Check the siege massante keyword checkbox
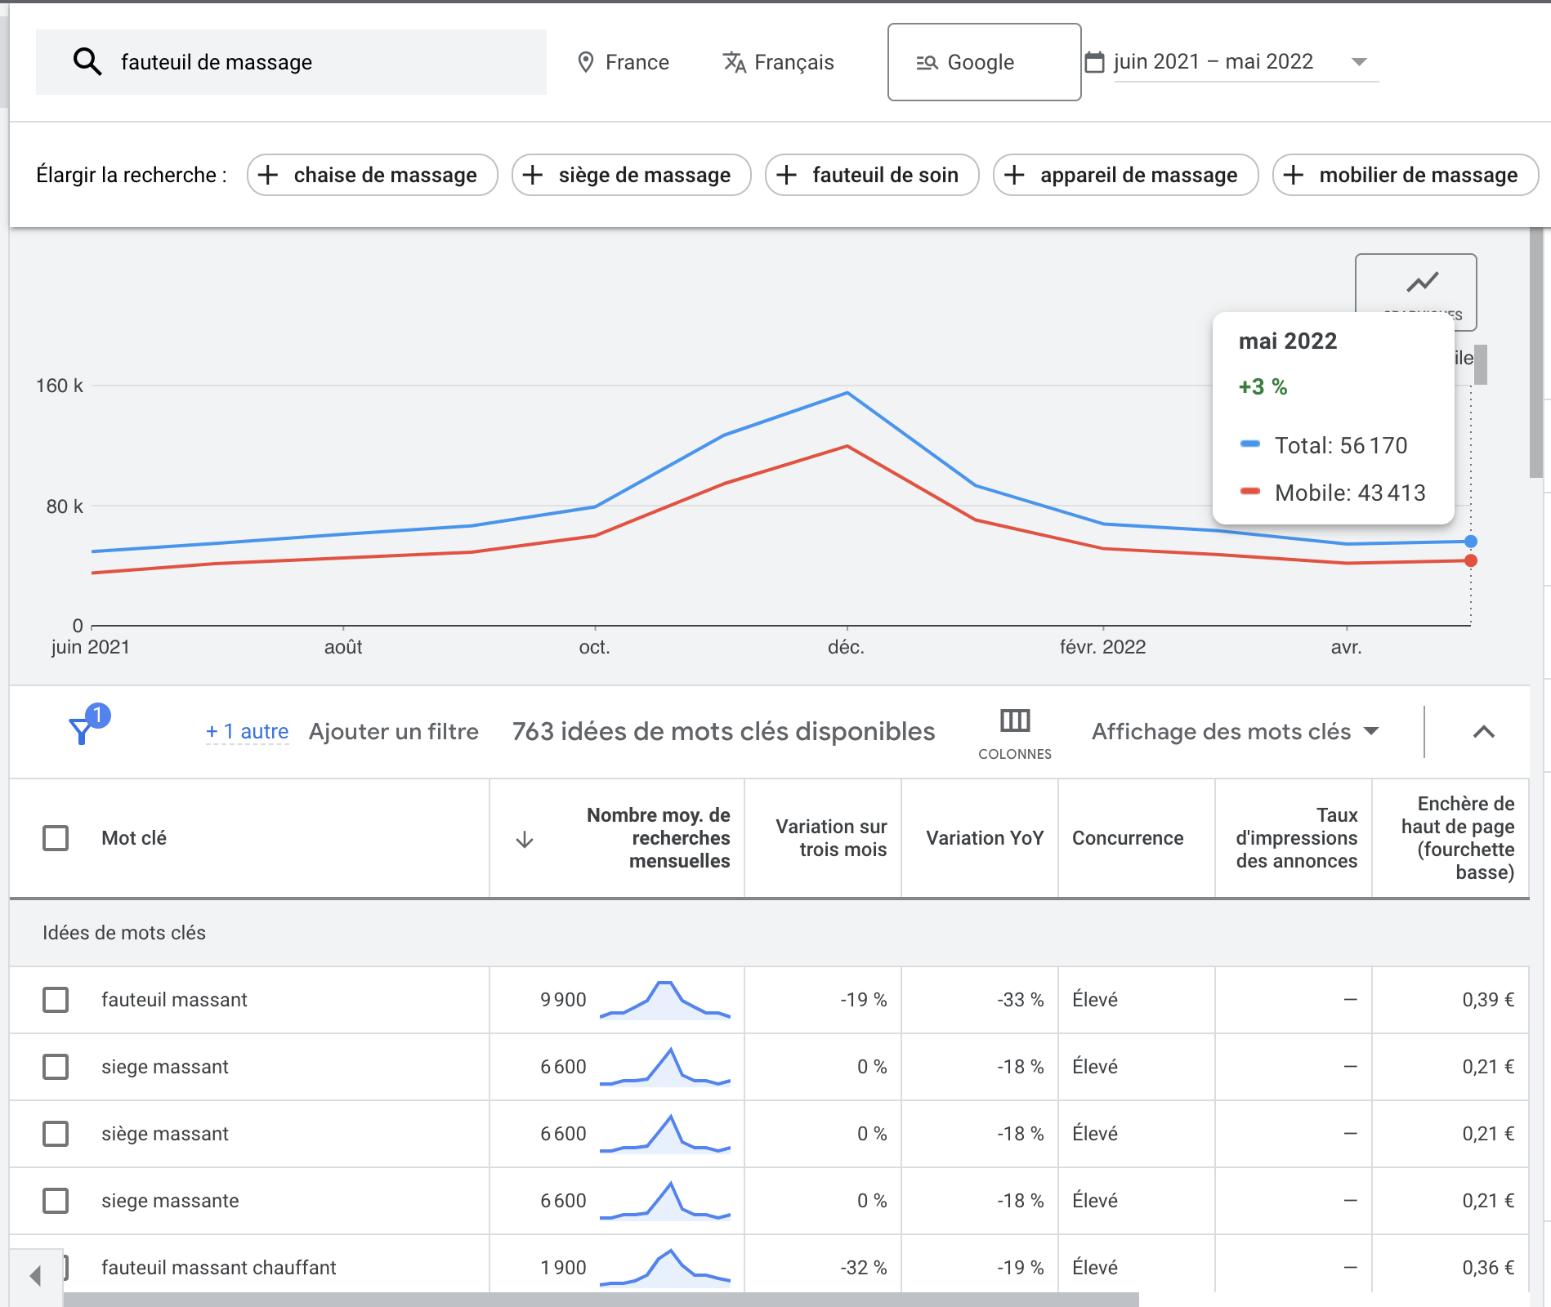The width and height of the screenshot is (1551, 1307). coord(55,1201)
